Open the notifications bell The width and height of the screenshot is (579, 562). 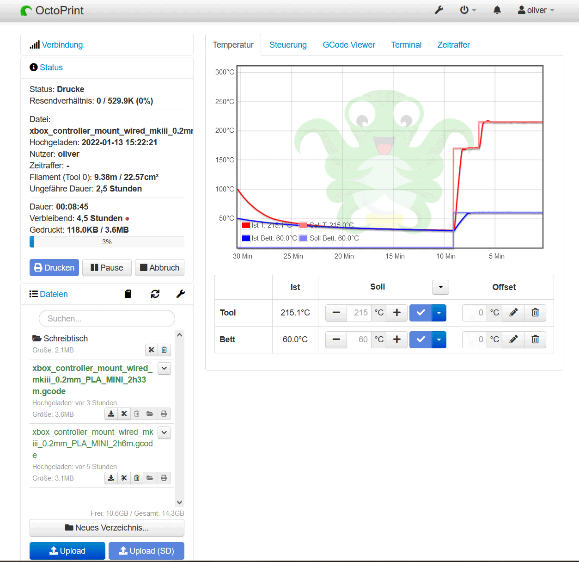(x=497, y=9)
